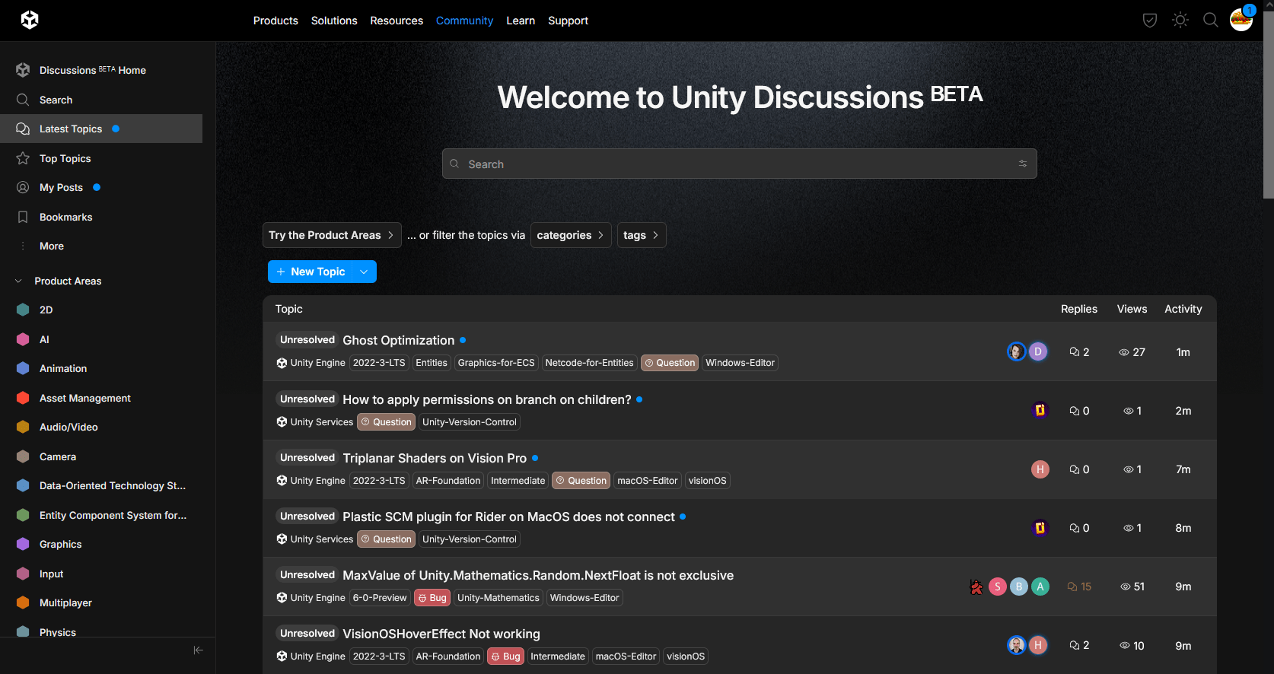Toggle light/dark theme sun icon
Viewport: 1274px width, 674px height.
tap(1180, 21)
